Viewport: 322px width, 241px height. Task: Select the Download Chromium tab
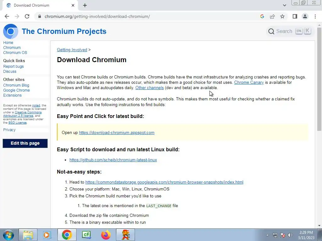(40, 5)
